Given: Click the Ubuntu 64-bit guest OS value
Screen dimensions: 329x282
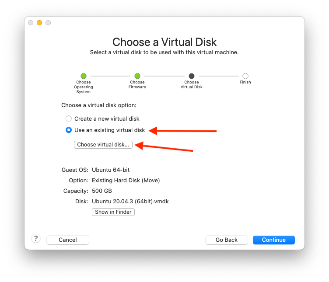Looking at the screenshot, I should 111,170.
